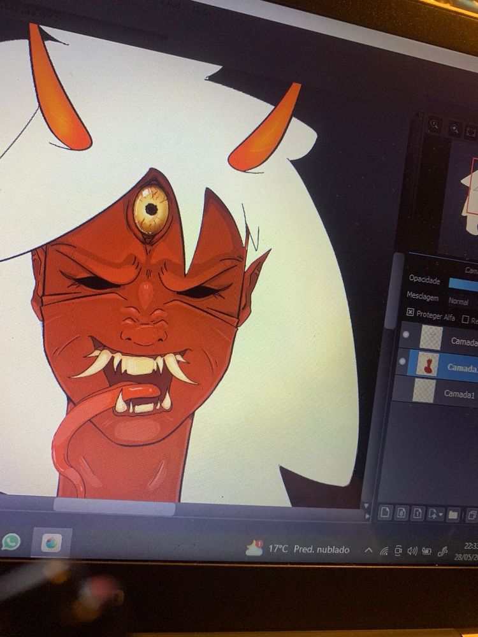Open the add special layer dropdown
Screen dimensions: 478x637
click(x=436, y=514)
